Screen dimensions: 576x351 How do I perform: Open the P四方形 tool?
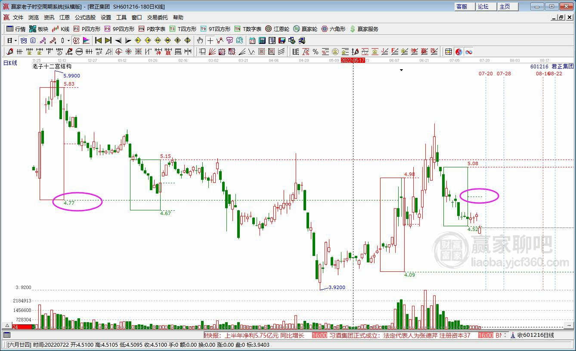point(87,29)
